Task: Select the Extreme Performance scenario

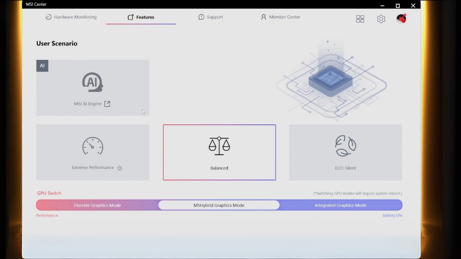Action: click(93, 152)
